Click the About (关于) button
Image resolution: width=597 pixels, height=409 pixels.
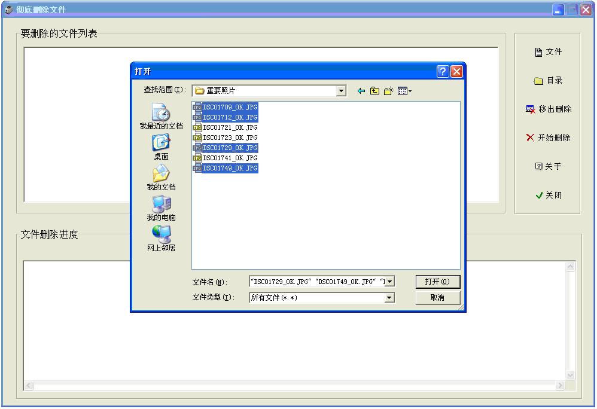(x=549, y=166)
